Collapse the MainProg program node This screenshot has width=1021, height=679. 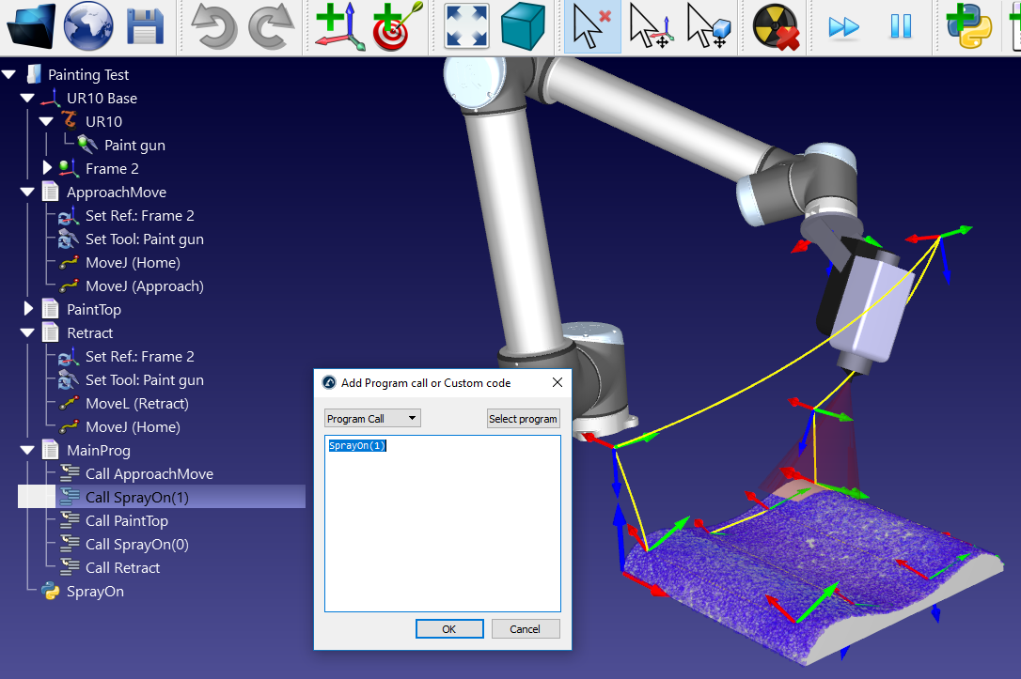tap(29, 451)
